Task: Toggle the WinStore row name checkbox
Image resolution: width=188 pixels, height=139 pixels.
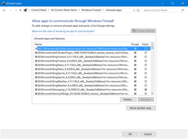Action: [x=36, y=49]
